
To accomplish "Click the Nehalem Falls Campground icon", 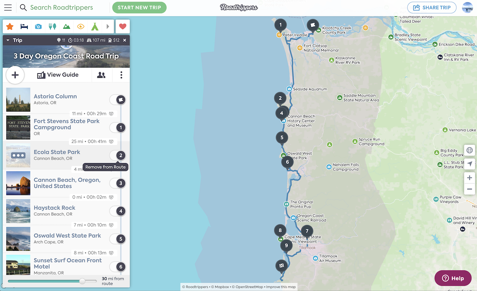I will (329, 167).
